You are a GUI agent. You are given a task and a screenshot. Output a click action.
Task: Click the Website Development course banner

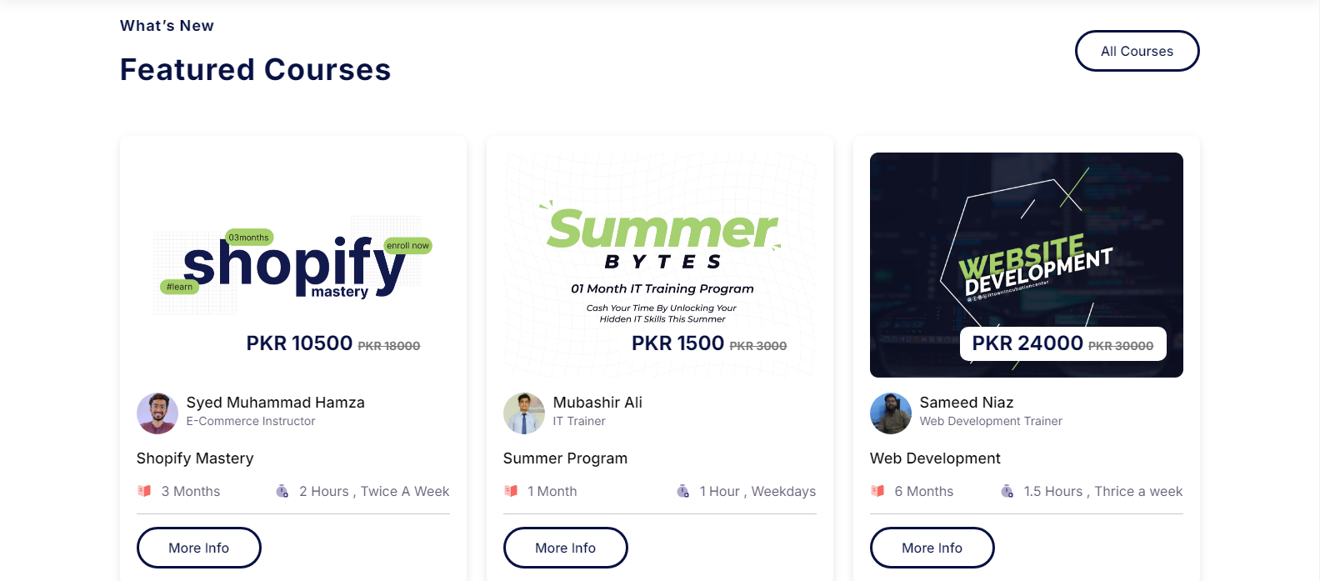point(1027,265)
